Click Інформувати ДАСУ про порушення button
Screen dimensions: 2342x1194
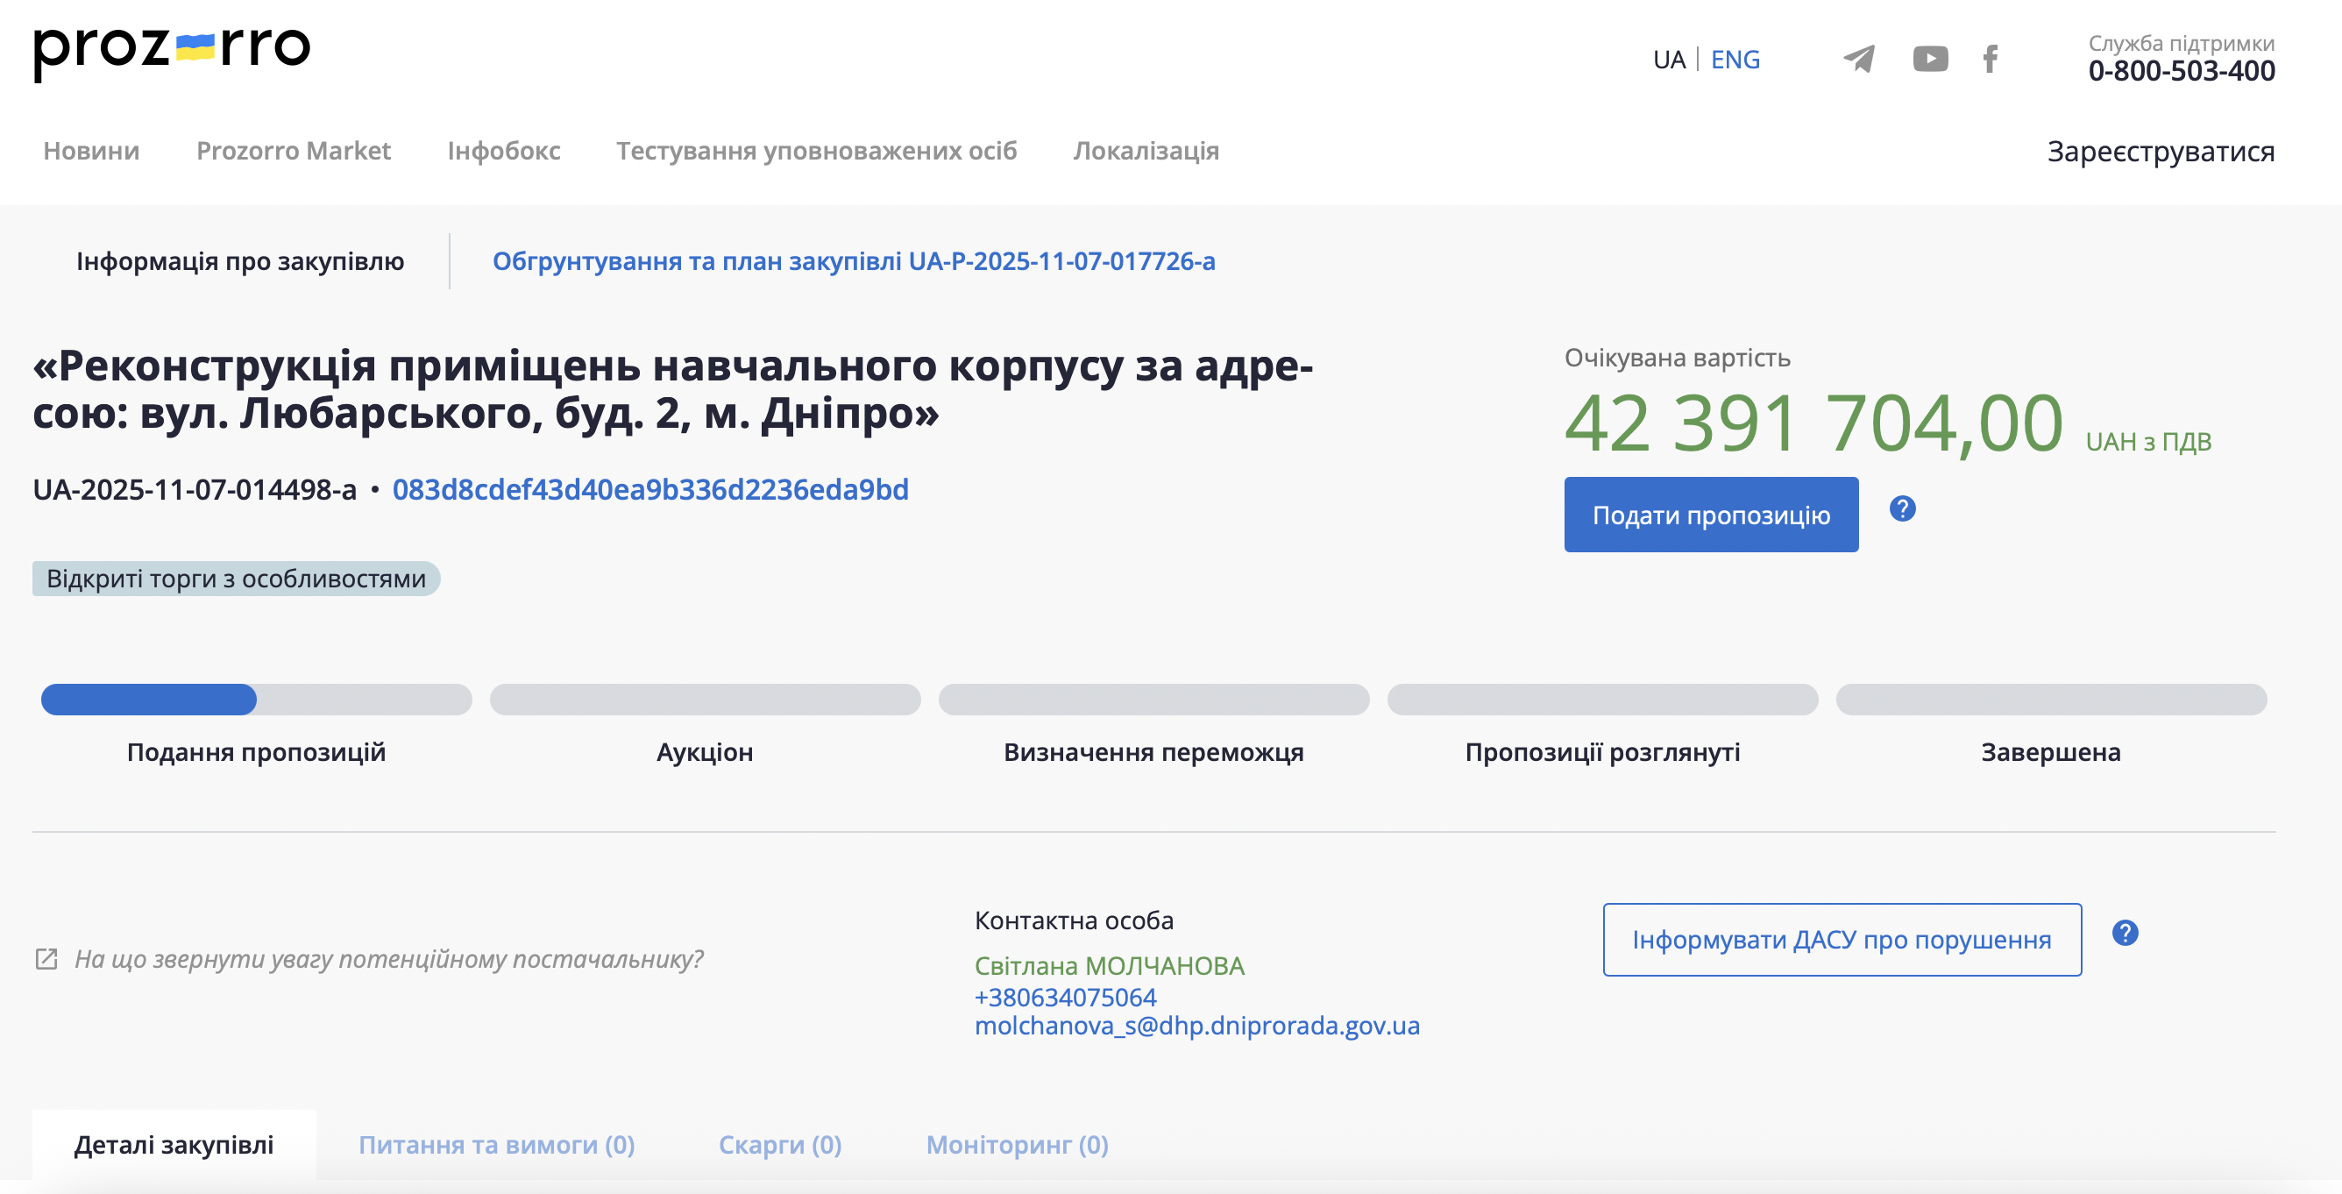1841,940
